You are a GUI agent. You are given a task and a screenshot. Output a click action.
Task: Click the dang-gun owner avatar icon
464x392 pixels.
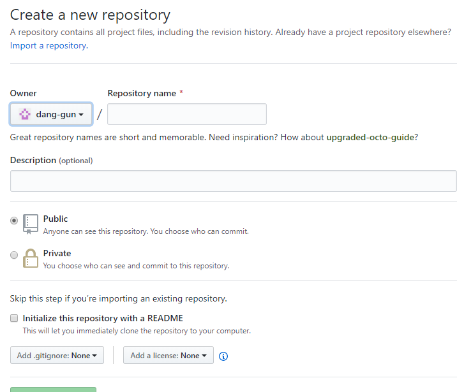pos(25,114)
